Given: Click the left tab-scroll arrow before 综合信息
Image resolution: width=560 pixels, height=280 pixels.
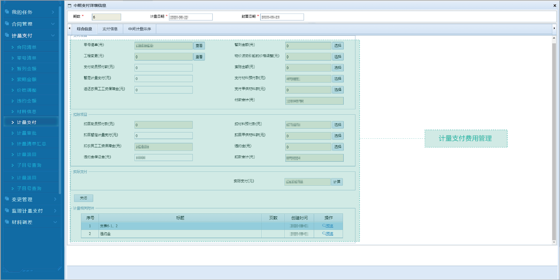Looking at the screenshot, I should pos(70,29).
